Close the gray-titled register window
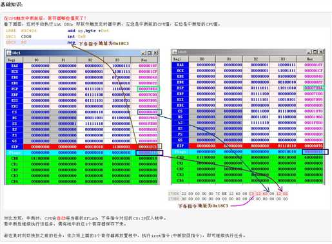The height and width of the screenshot is (244, 332). [321, 52]
